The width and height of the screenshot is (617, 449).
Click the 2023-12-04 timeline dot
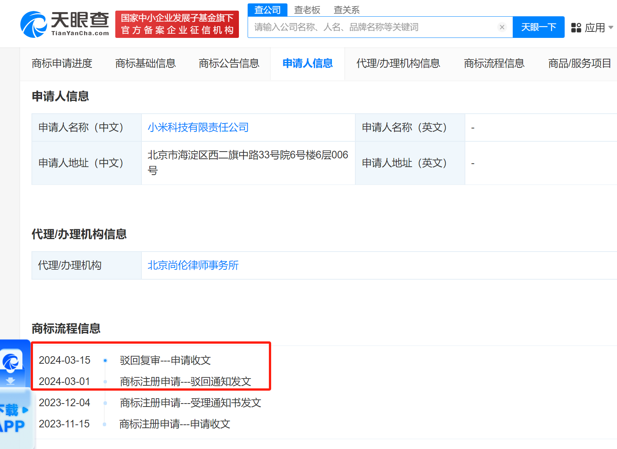coord(105,403)
